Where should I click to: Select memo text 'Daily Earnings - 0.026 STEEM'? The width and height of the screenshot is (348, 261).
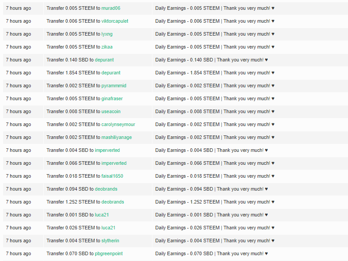(x=187, y=228)
